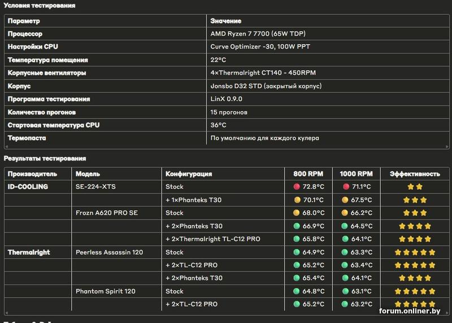Click the star rating in Frozn A620 PRO SE row

point(415,213)
